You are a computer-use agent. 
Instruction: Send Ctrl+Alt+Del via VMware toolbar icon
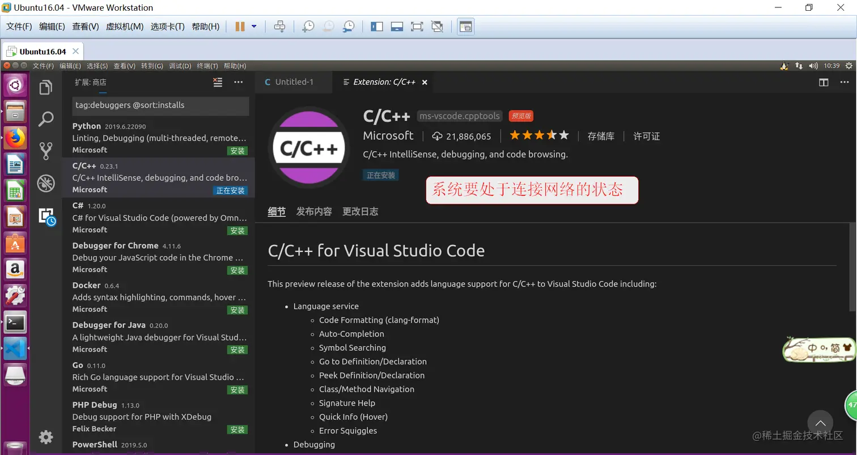click(x=279, y=27)
